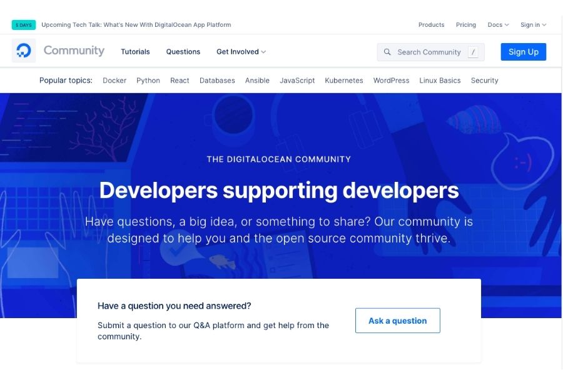Open the Tutorials menu item
This screenshot has width=563, height=375.
point(135,52)
